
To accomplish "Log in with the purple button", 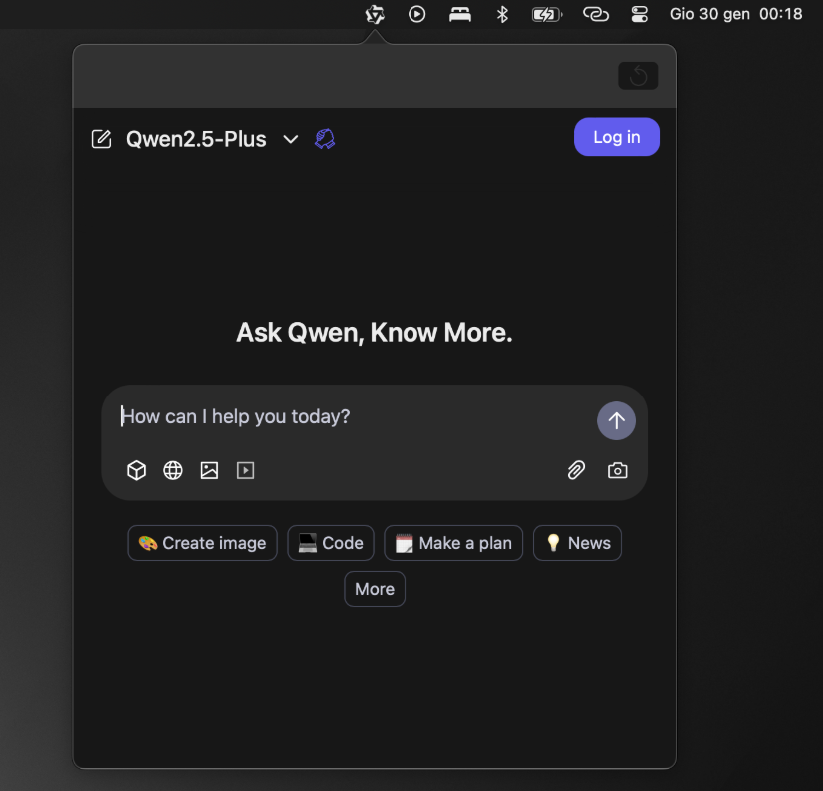I will (616, 137).
